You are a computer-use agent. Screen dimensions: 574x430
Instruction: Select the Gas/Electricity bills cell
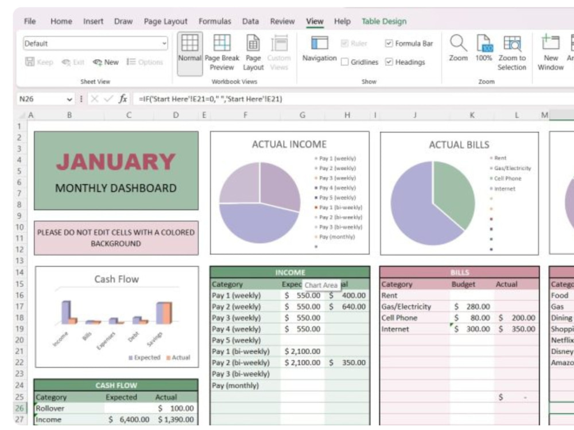(415, 307)
